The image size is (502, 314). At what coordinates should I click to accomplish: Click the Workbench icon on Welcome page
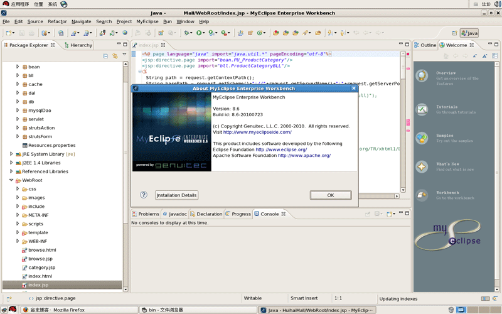[x=422, y=195]
